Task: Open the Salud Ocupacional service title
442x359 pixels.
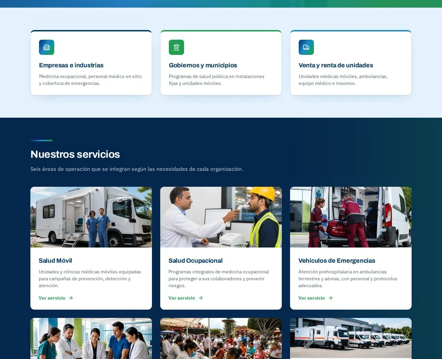Action: [x=195, y=261]
